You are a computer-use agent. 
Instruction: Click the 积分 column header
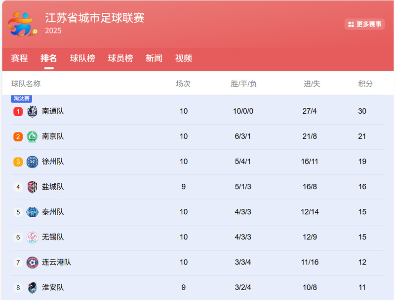pos(365,84)
